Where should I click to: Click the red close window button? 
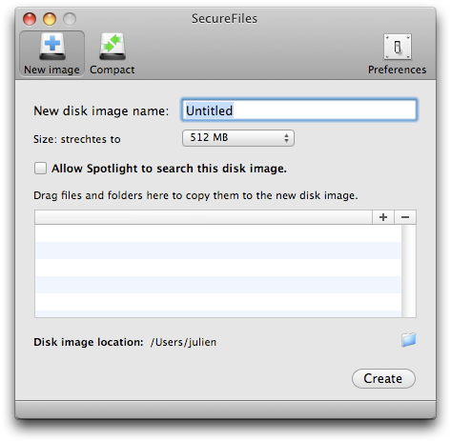30,19
